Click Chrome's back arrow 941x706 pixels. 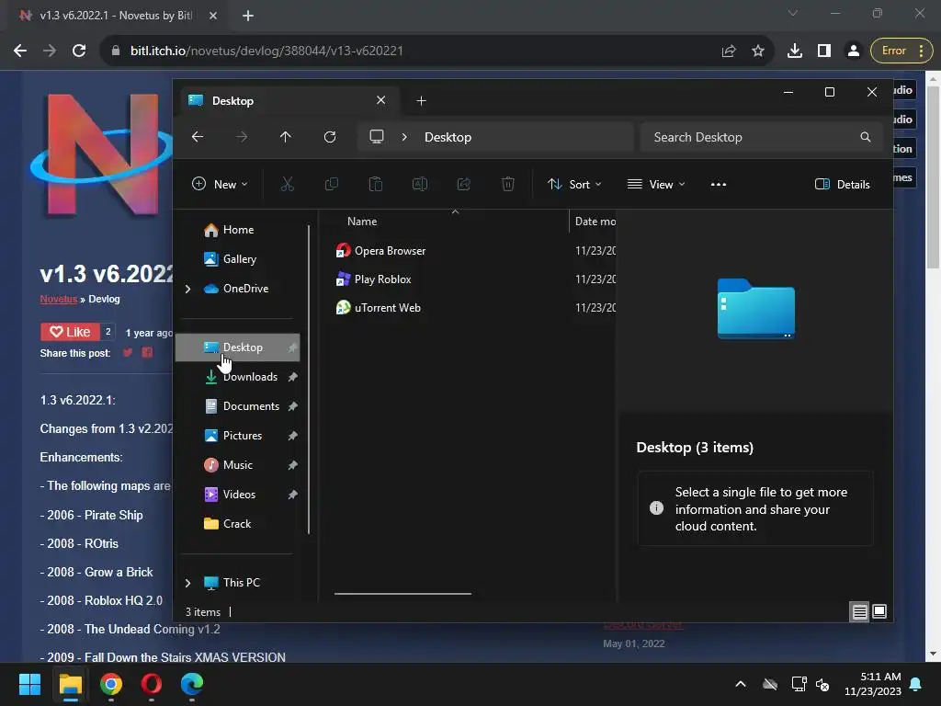[20, 51]
